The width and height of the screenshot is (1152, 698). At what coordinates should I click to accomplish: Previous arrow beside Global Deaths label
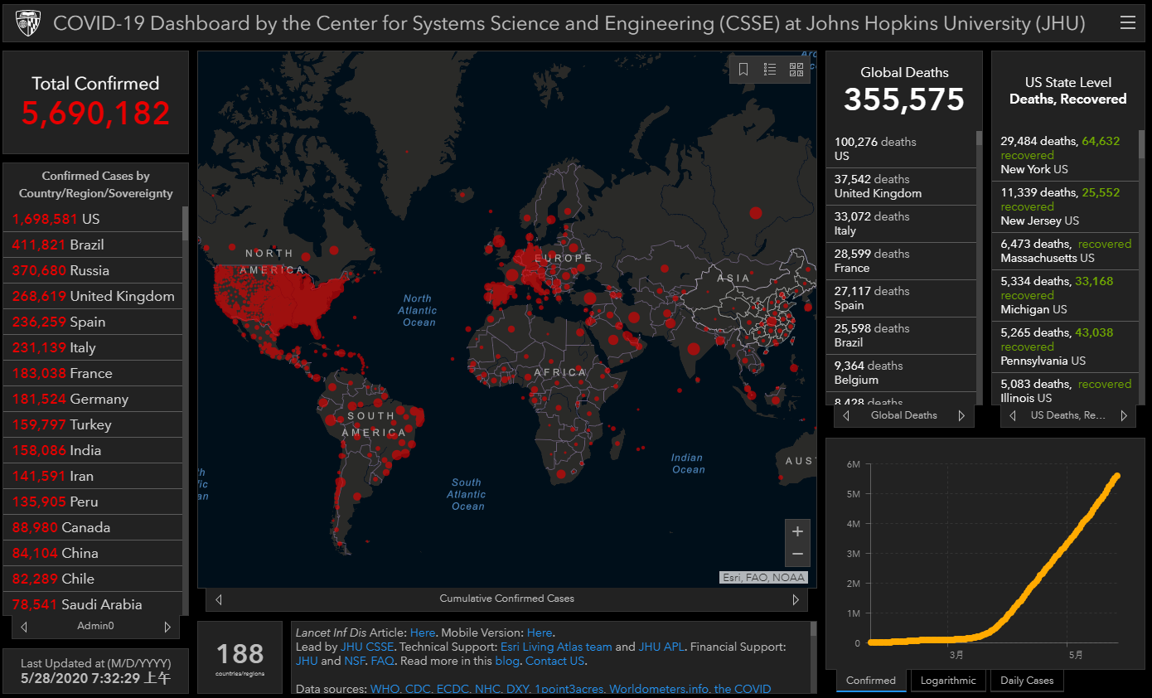click(846, 415)
